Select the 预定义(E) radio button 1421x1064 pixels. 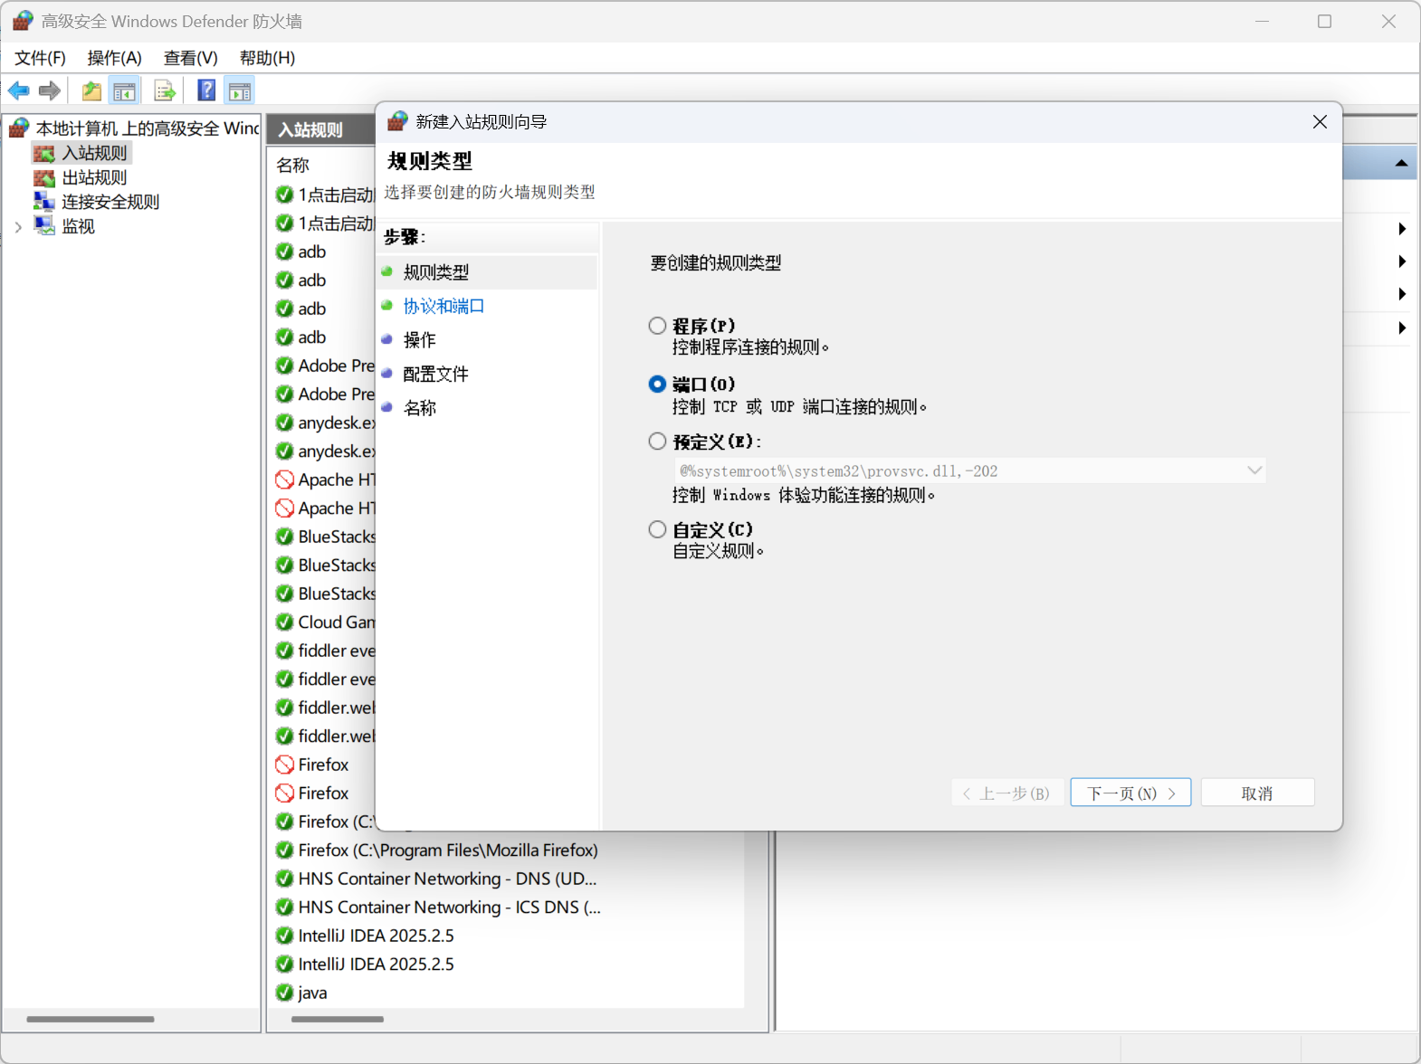click(657, 442)
